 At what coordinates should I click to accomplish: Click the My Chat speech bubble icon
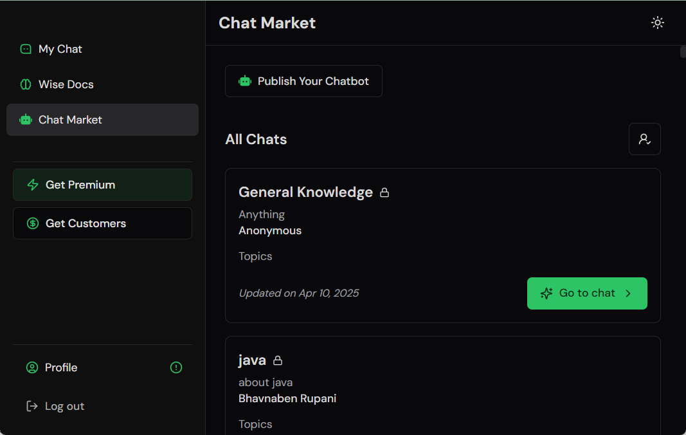(26, 49)
